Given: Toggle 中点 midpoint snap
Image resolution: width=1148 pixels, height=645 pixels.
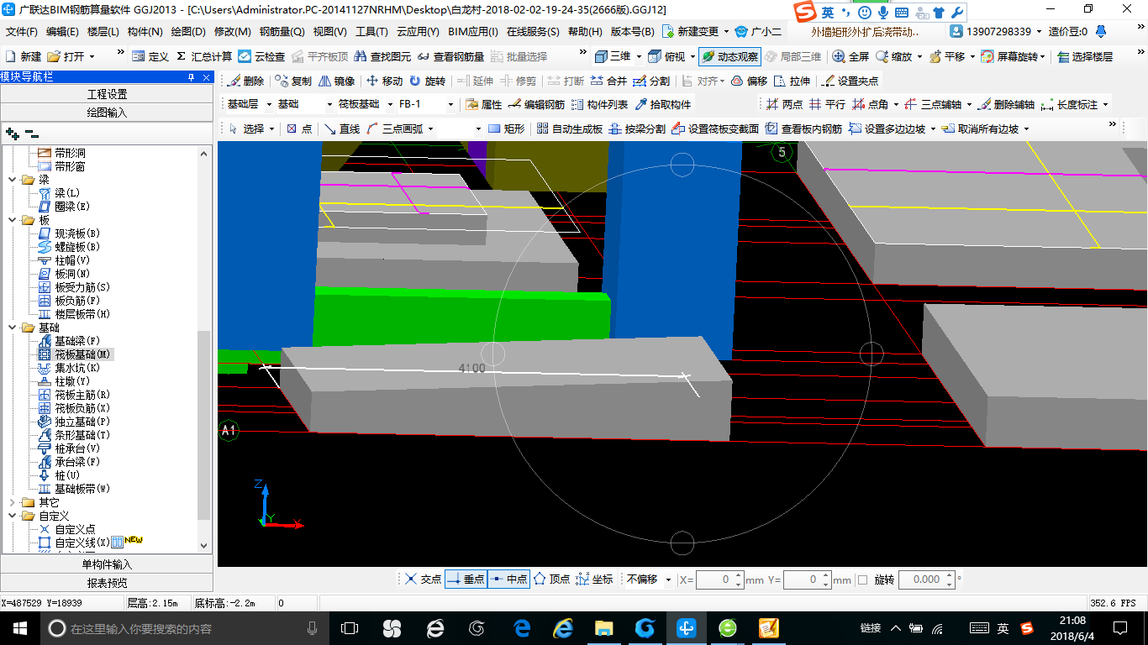Looking at the screenshot, I should click(508, 579).
